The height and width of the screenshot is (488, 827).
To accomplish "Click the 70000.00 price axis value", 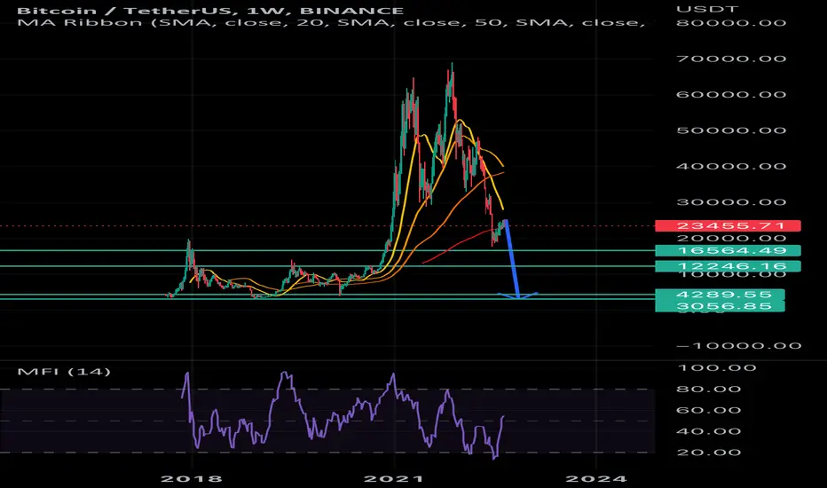I will pyautogui.click(x=731, y=59).
